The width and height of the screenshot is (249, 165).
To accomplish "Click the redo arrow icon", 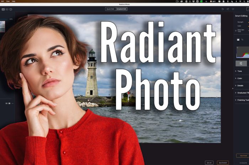I will [x=228, y=9].
